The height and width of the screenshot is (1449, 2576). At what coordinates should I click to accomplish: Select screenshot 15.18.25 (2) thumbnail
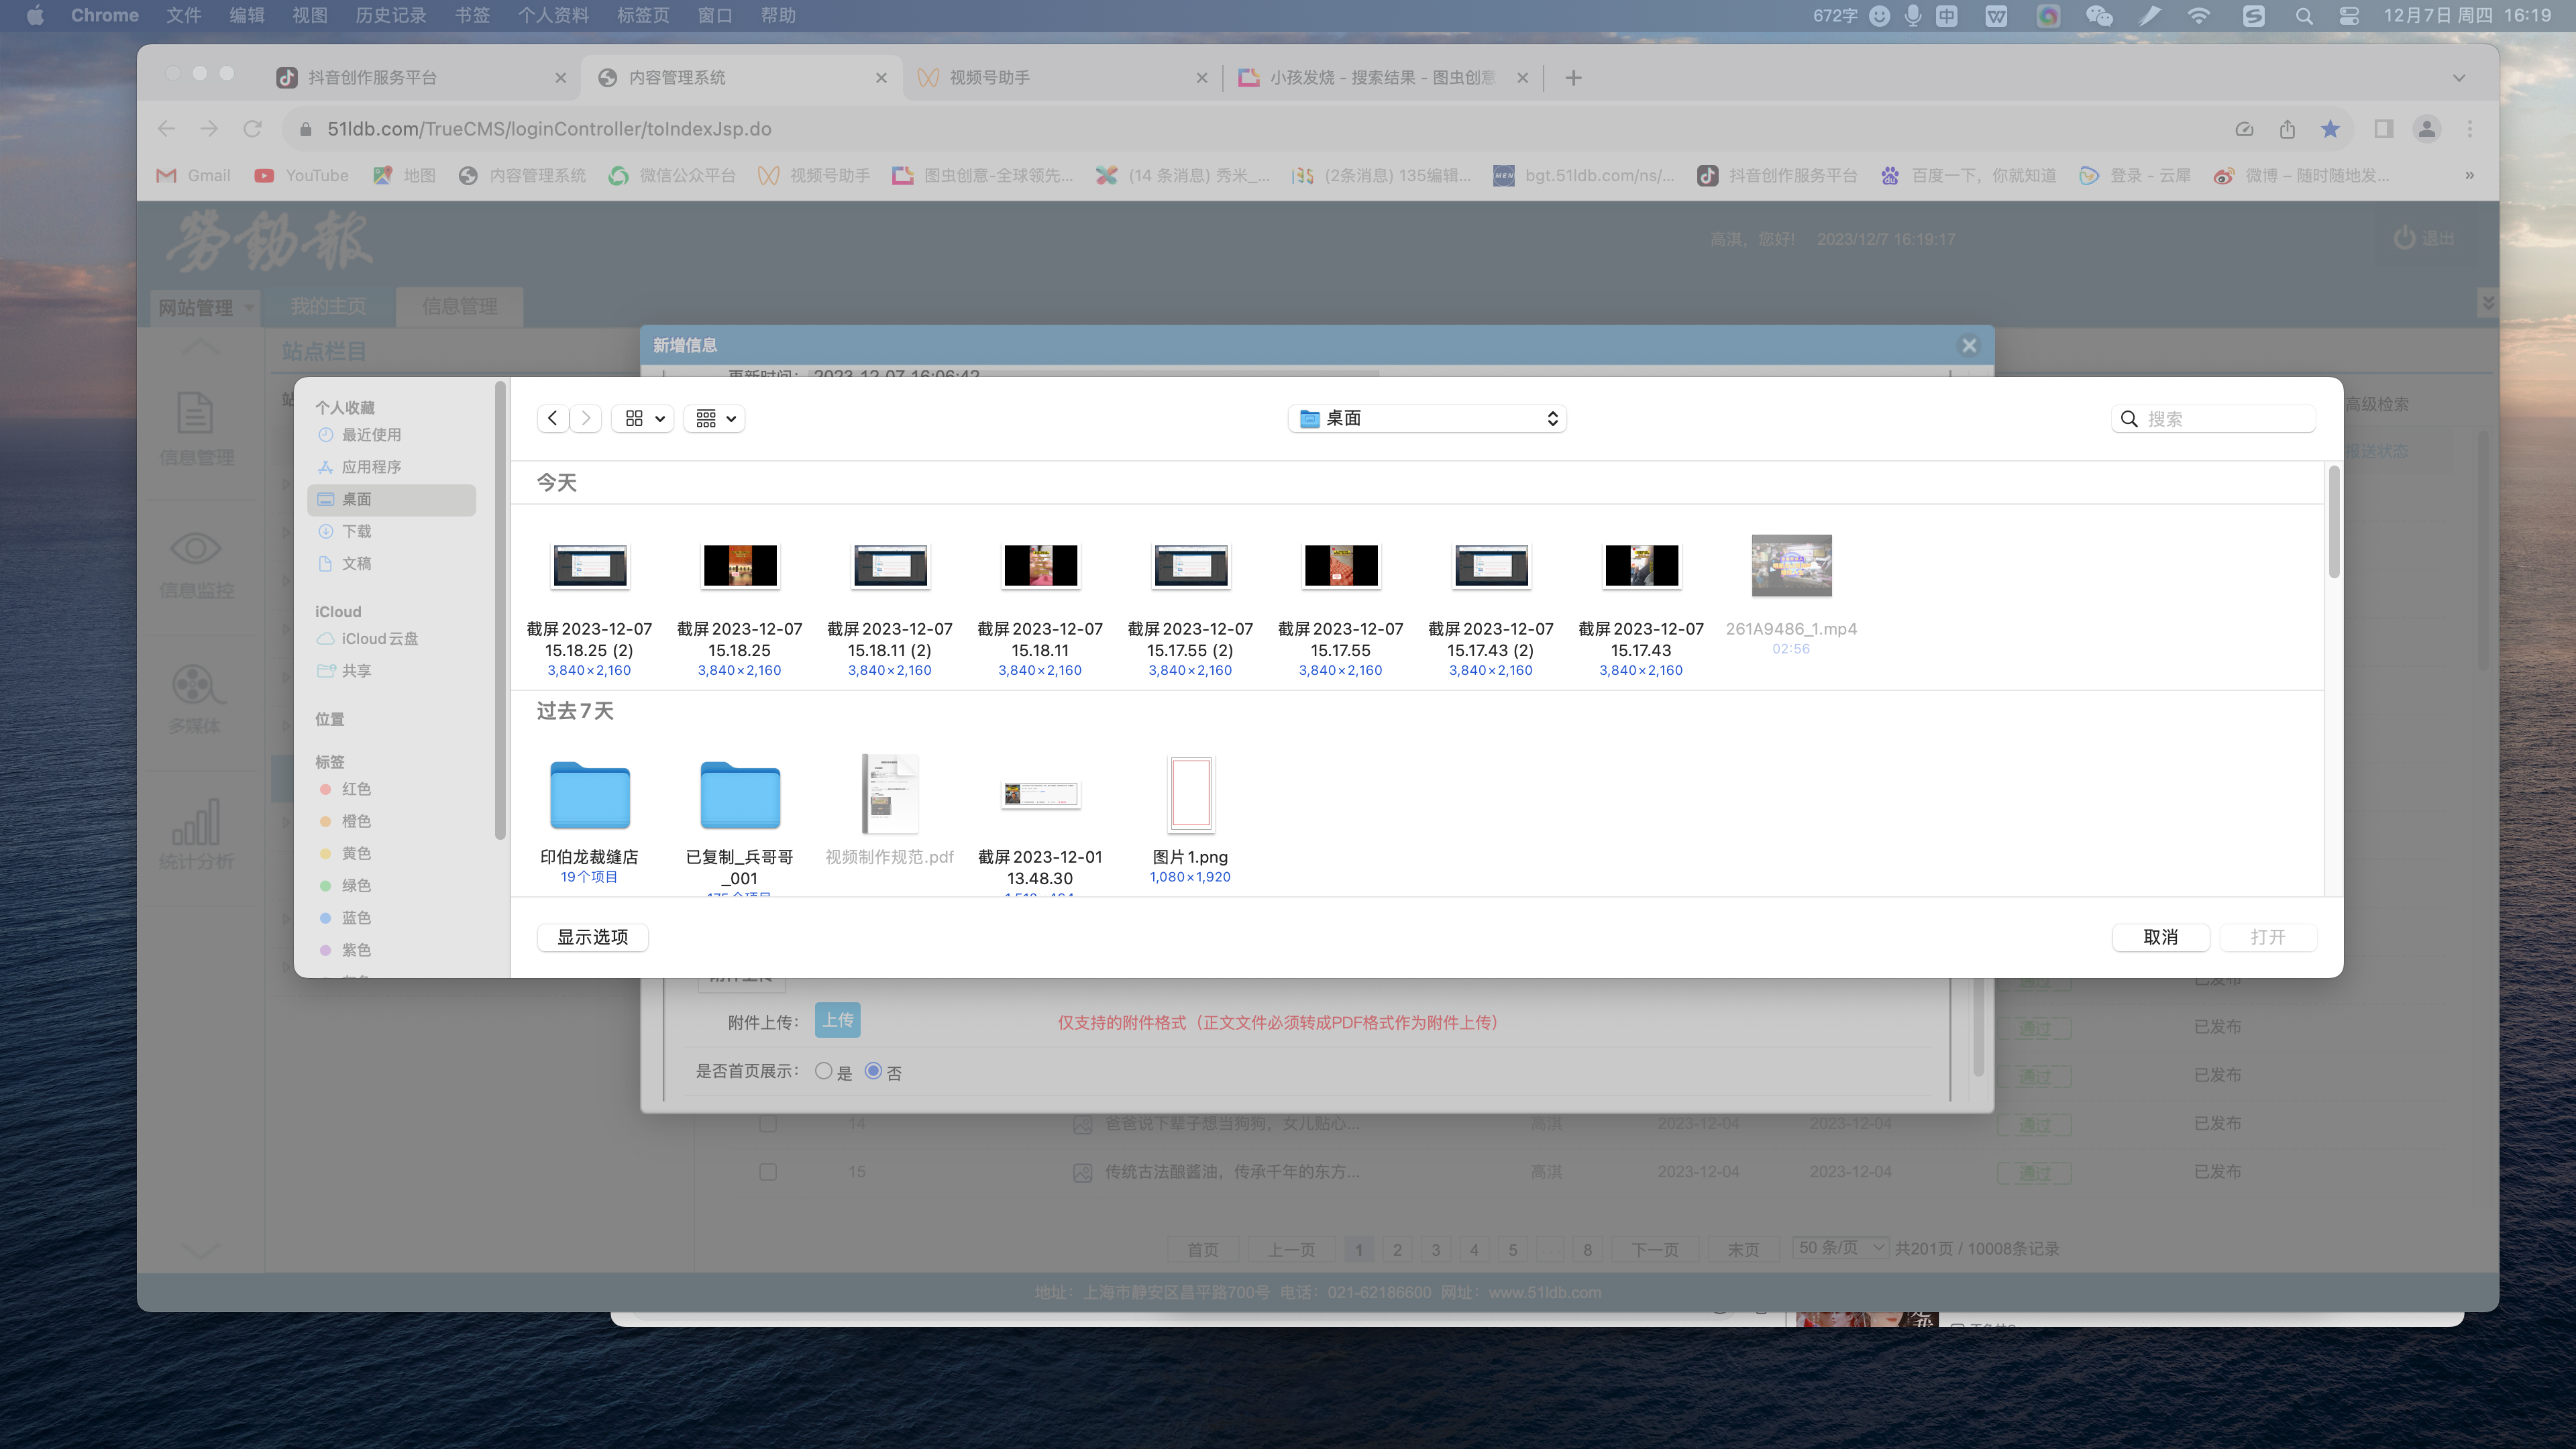[x=590, y=566]
